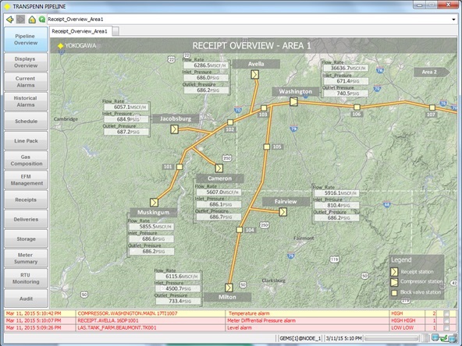This screenshot has height=346, width=462.
Task: Click the green refresh icon
Action: [x=42, y=19]
